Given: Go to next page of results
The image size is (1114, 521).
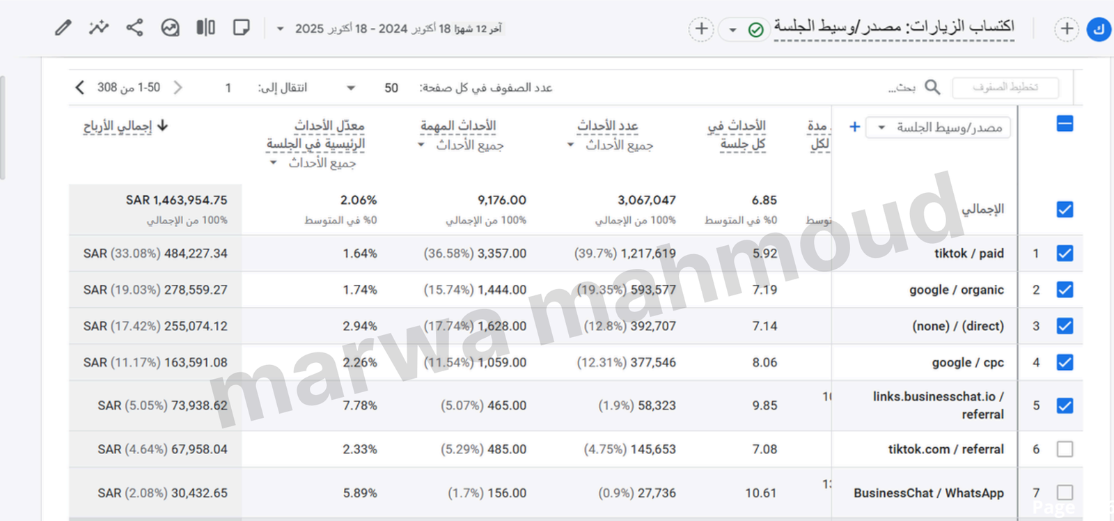Looking at the screenshot, I should [x=79, y=88].
